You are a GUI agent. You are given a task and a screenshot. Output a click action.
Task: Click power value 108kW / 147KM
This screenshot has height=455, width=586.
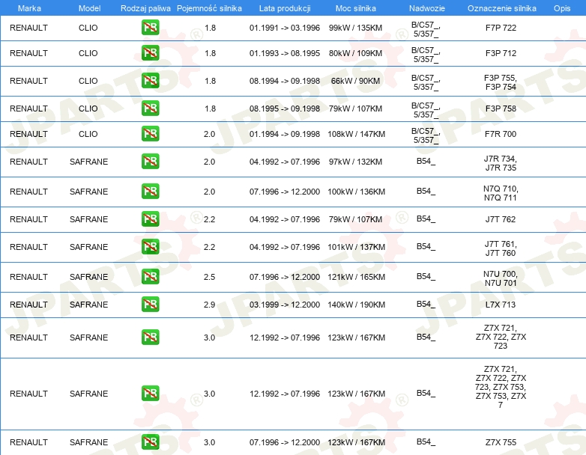coord(356,134)
